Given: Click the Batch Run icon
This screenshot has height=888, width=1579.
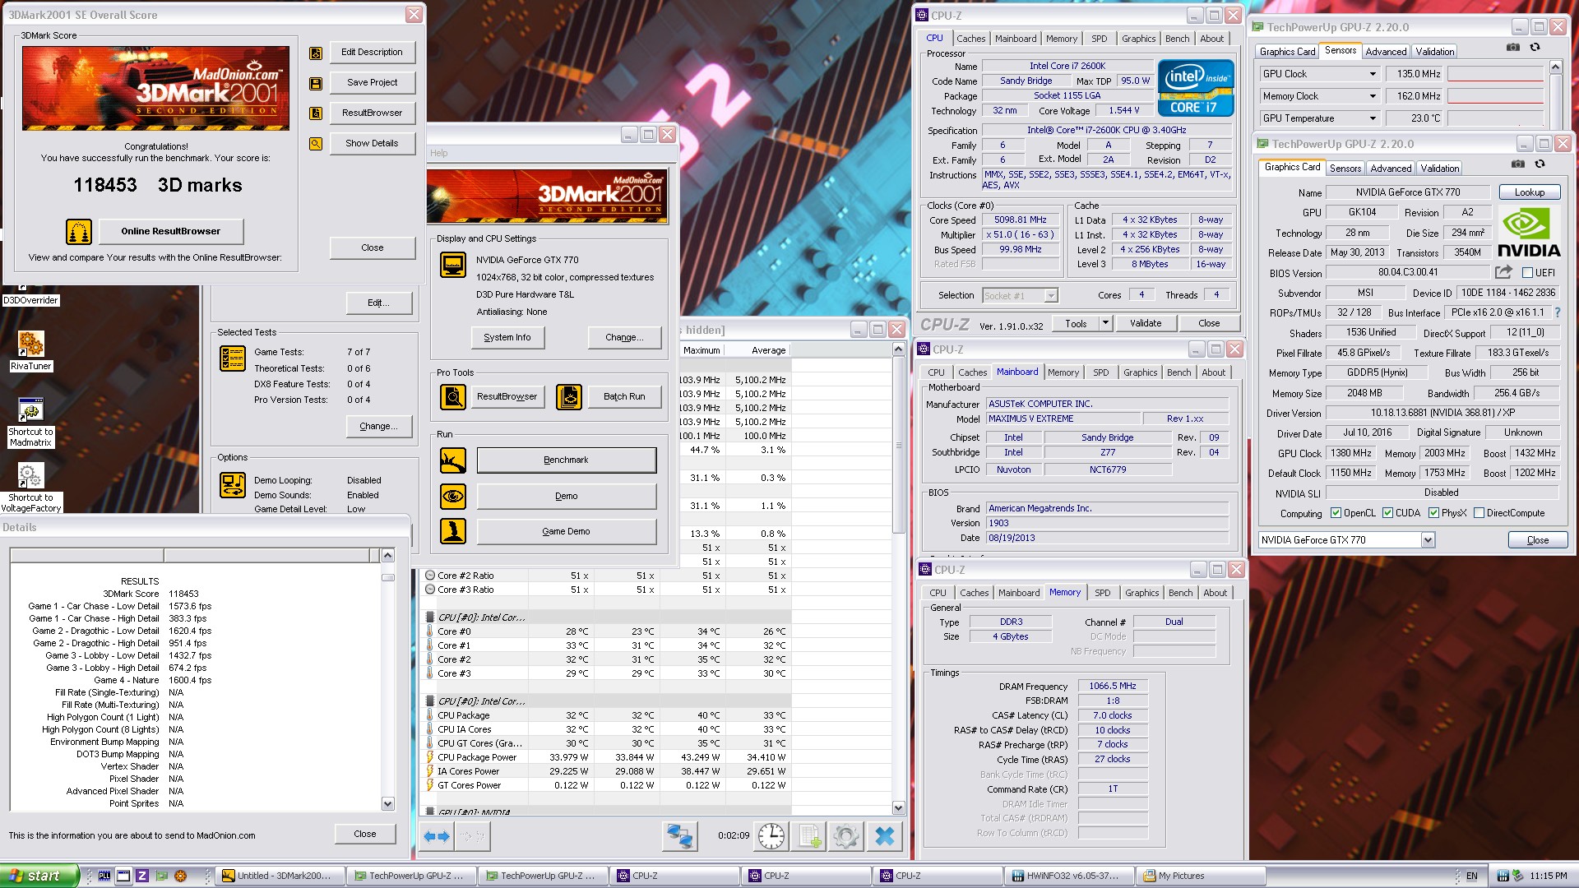Looking at the screenshot, I should (569, 397).
